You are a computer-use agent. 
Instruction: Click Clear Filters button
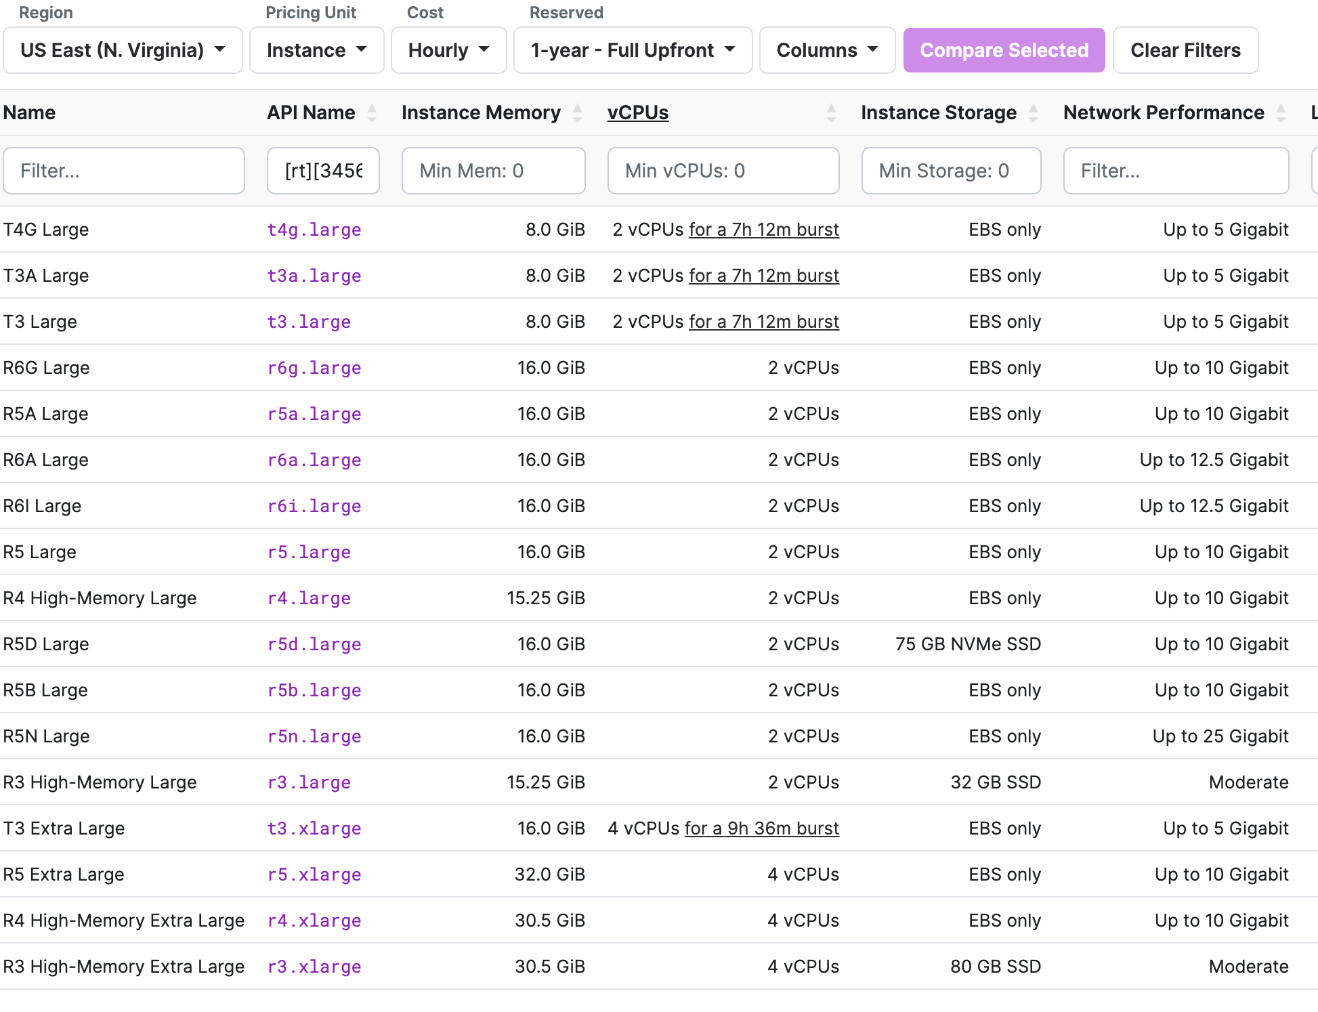click(1184, 50)
